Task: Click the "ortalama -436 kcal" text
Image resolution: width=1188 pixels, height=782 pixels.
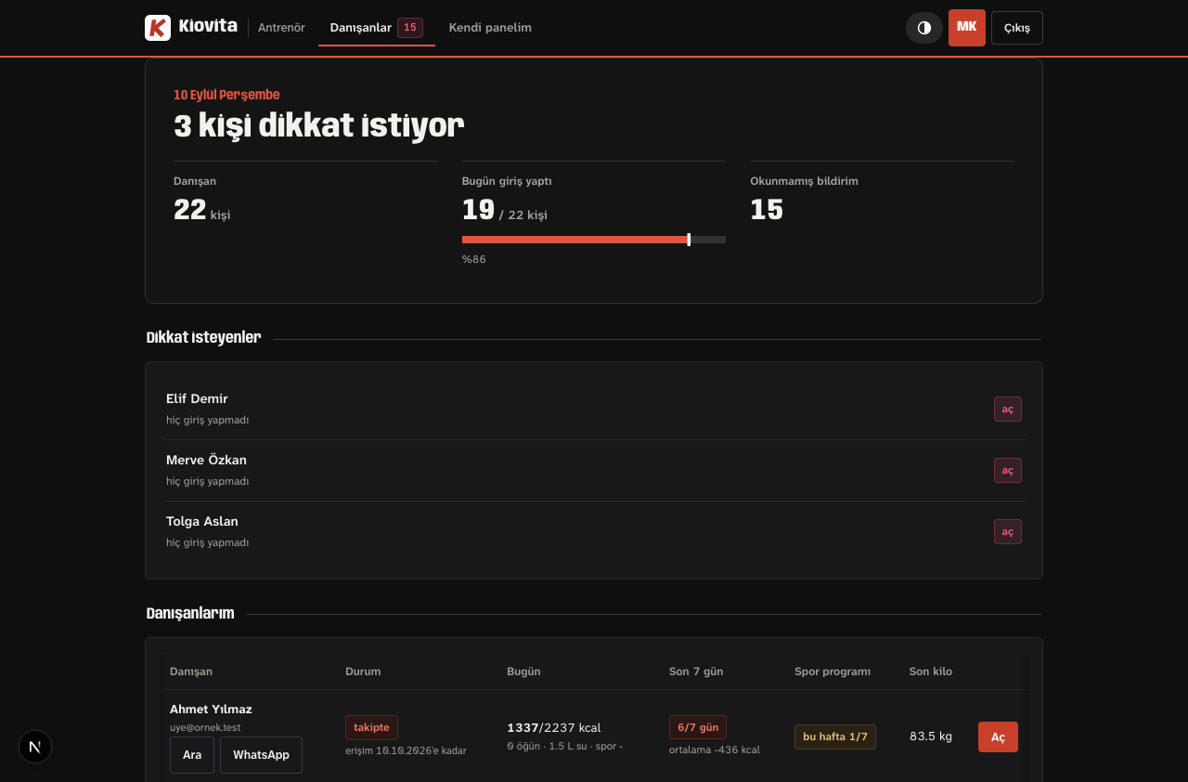Action: click(x=715, y=749)
